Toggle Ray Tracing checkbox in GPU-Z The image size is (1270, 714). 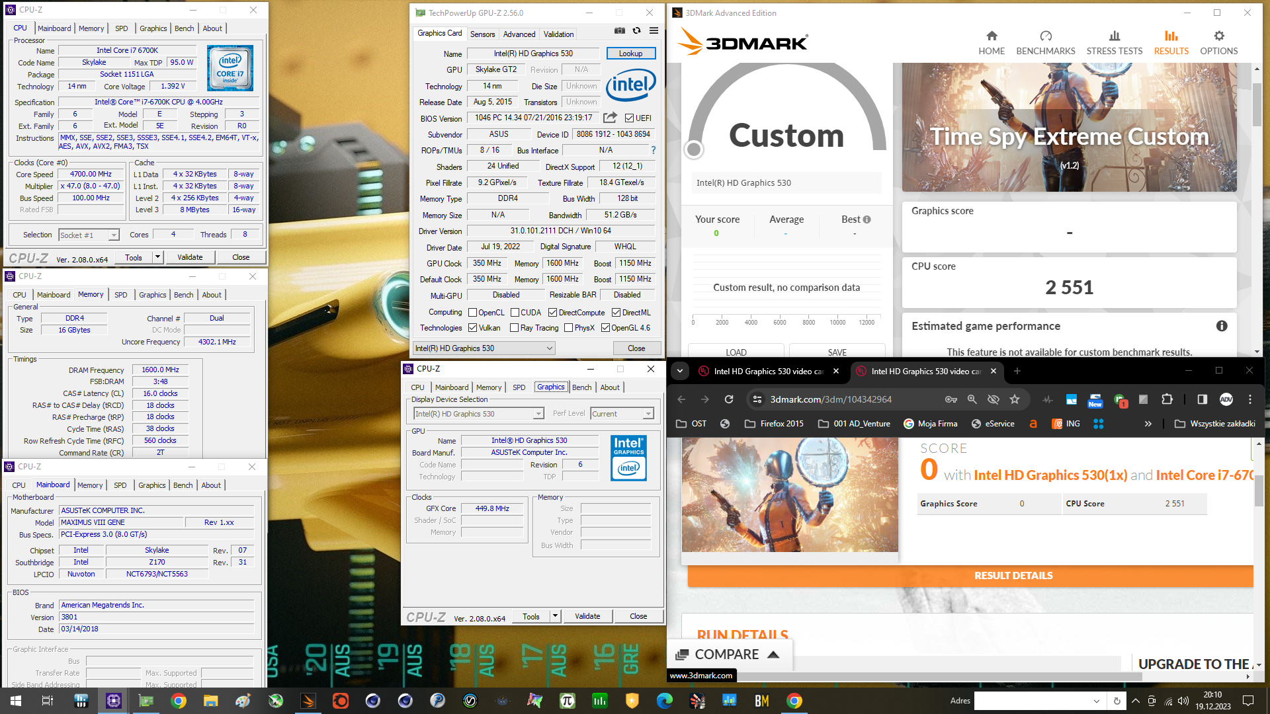(x=515, y=328)
